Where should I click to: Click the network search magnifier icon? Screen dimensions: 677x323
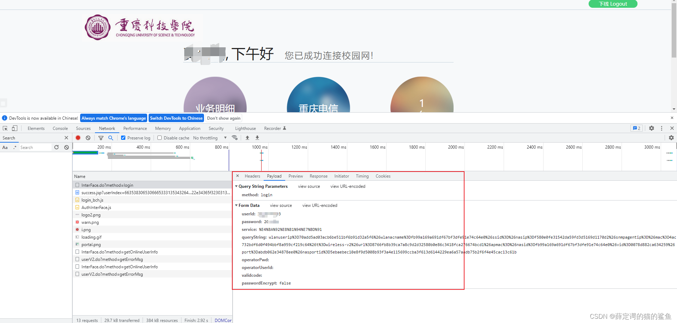[111, 138]
